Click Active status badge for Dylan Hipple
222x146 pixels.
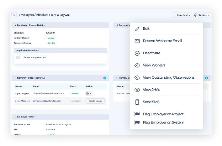click(75, 93)
